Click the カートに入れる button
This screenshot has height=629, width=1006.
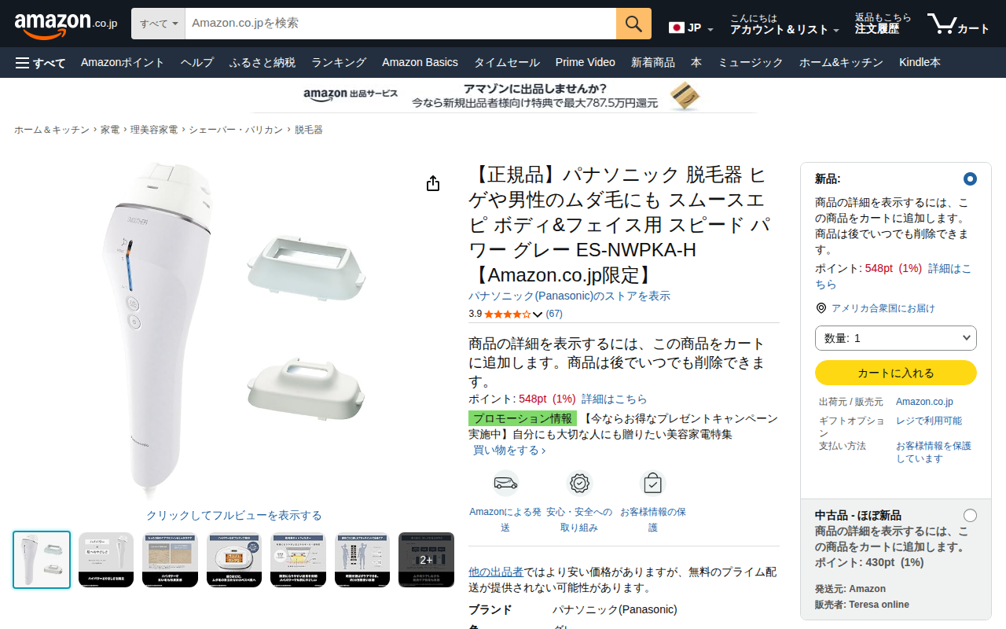click(896, 373)
